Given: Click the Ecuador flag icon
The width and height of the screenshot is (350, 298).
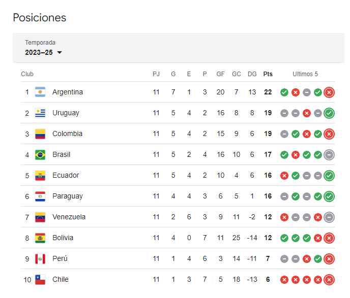Looking at the screenshot, I should point(40,176).
